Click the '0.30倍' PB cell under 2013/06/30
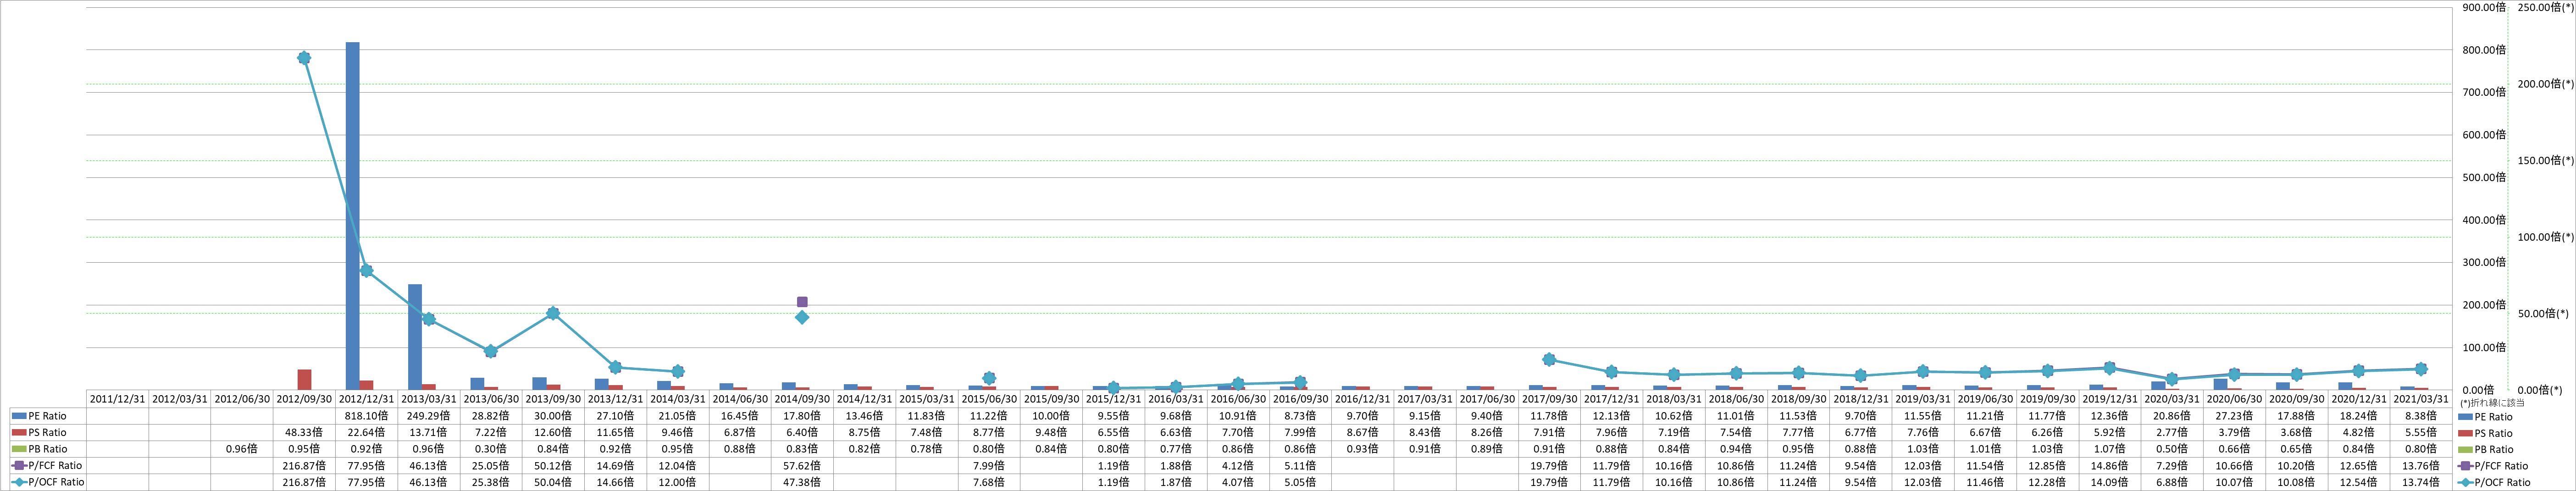2576x491 pixels. [x=491, y=449]
